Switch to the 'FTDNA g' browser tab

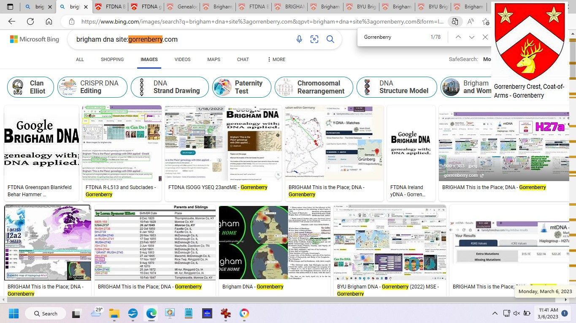[146, 7]
